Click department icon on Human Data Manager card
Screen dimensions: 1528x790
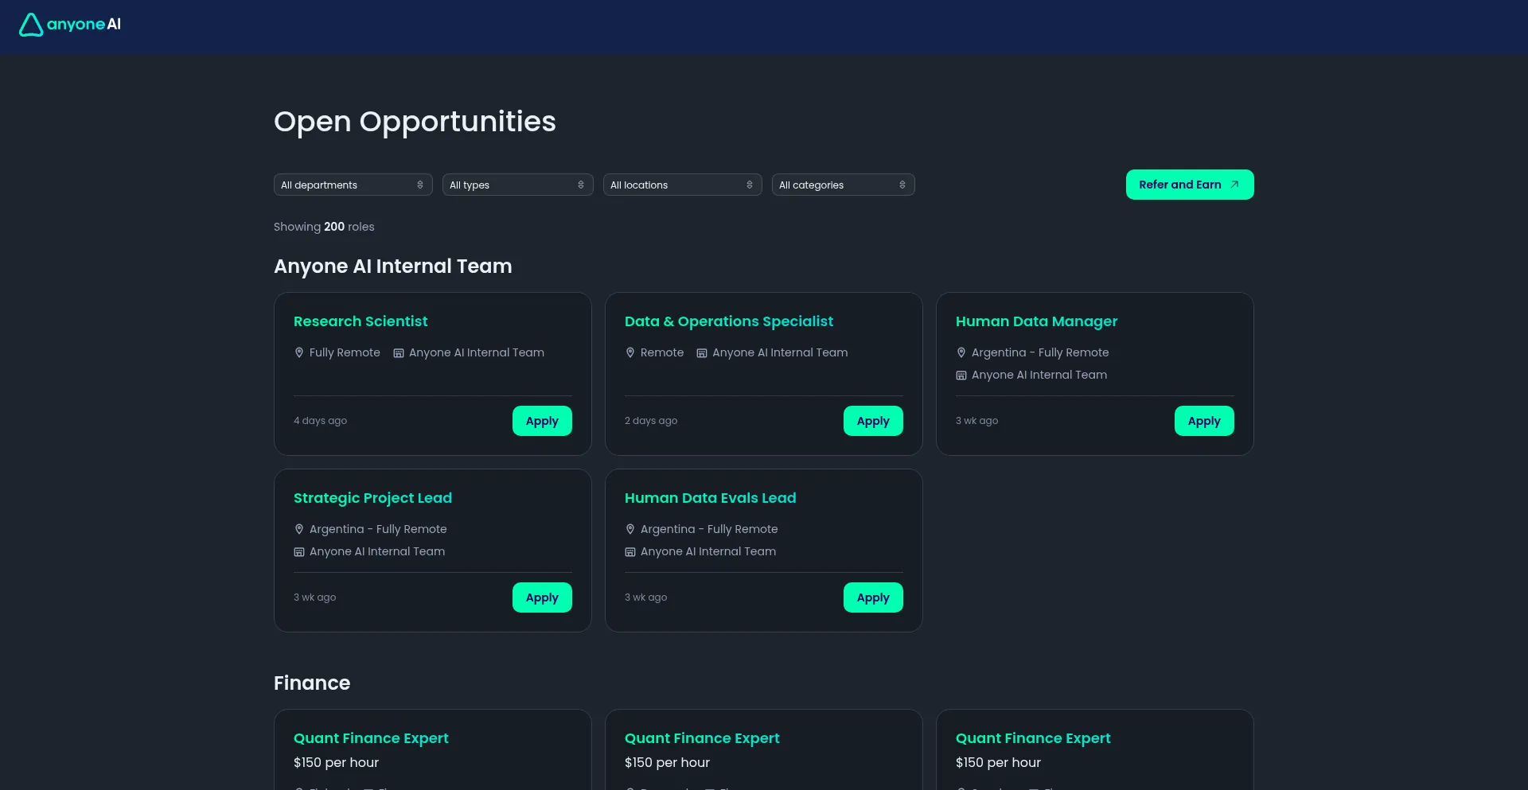(961, 376)
